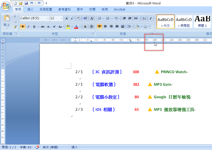The image size is (212, 150).
Task: Apply the 內文 style
Action: coord(165,22)
